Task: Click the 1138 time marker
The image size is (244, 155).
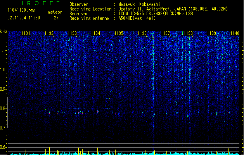Action: click(x=189, y=33)
